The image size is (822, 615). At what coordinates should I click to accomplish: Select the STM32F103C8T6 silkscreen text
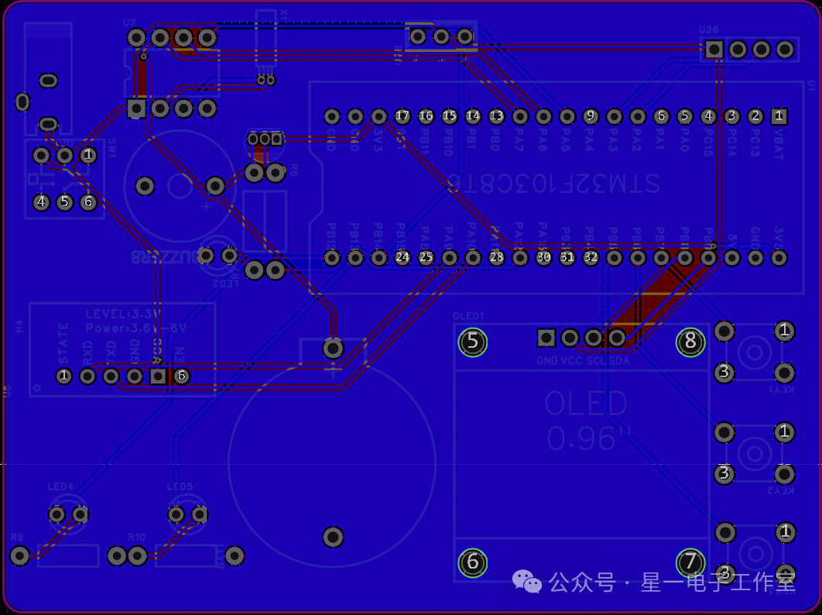click(553, 184)
